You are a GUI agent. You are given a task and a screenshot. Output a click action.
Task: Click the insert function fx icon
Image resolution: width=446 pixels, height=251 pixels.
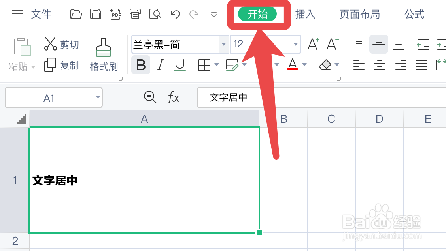tap(174, 97)
